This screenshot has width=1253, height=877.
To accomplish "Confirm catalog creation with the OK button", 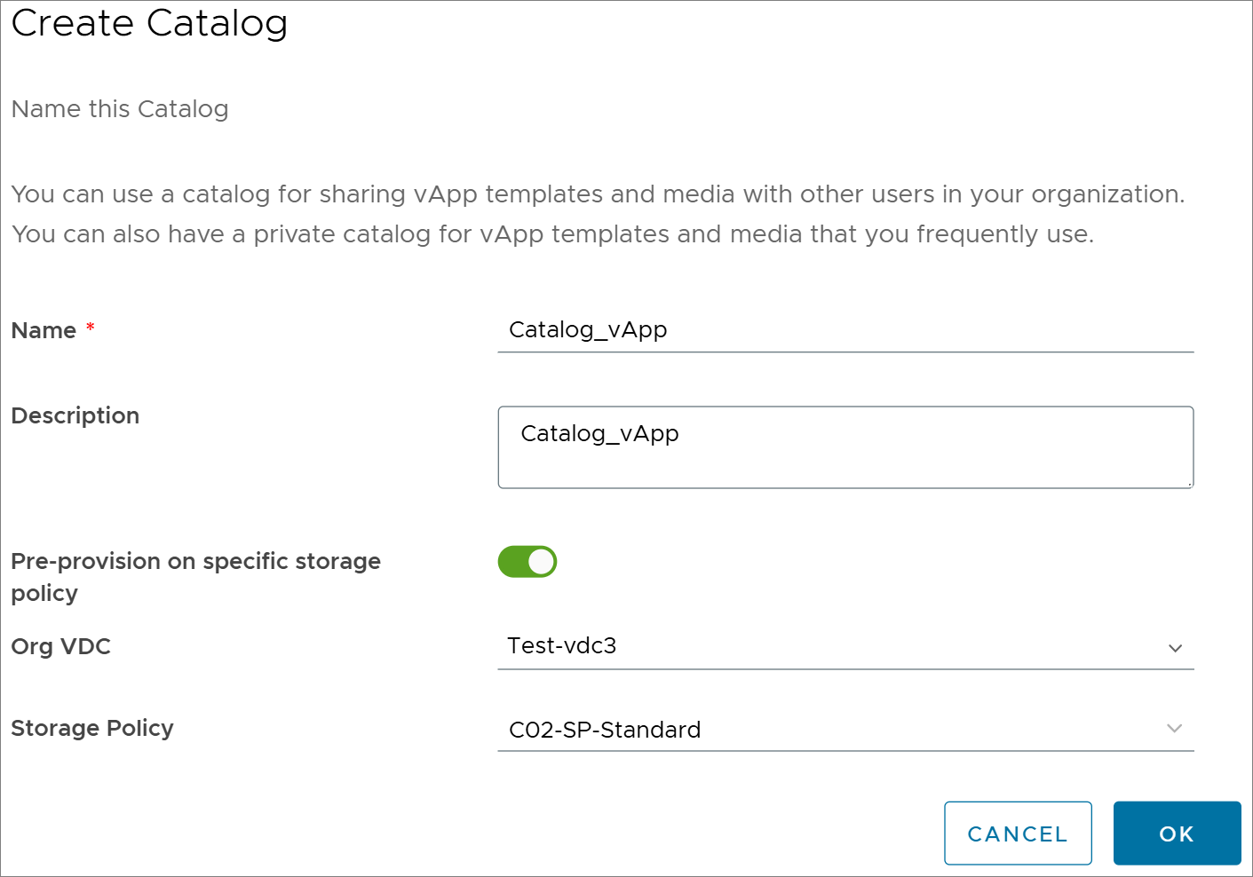I will pos(1178,834).
